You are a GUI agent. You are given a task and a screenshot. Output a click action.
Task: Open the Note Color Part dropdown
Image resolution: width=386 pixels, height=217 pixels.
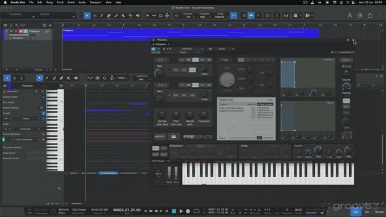(142, 79)
